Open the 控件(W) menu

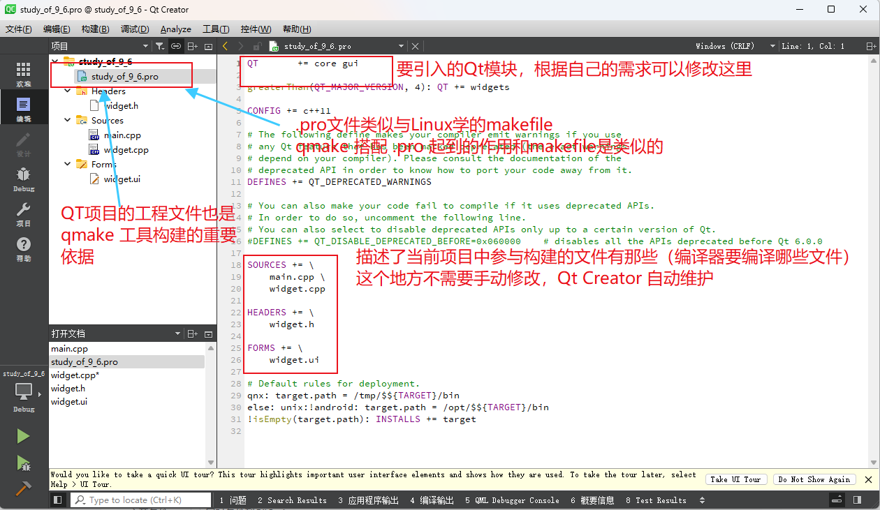256,29
